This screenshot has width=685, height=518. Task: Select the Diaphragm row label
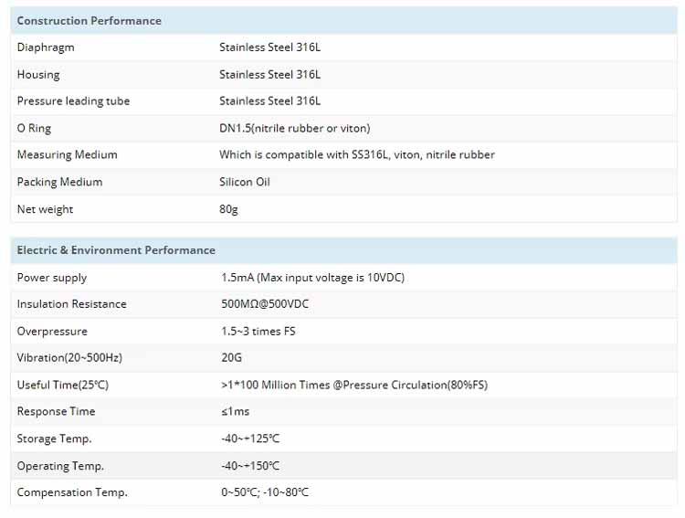(x=46, y=48)
